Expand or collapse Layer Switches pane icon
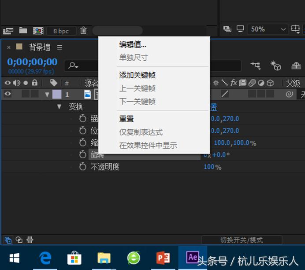The width and height of the screenshot is (305, 270). pyautogui.click(x=8, y=240)
